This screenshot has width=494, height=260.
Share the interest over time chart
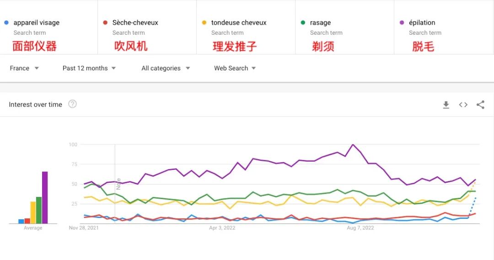480,105
